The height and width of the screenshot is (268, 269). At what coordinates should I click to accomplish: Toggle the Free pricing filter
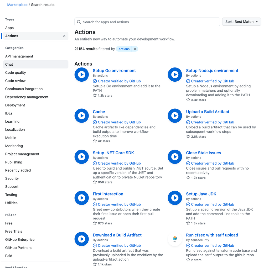tap(9, 223)
